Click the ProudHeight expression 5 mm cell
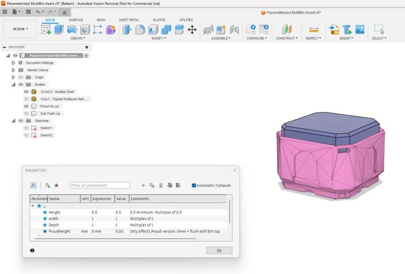The image size is (405, 274). coord(103,231)
